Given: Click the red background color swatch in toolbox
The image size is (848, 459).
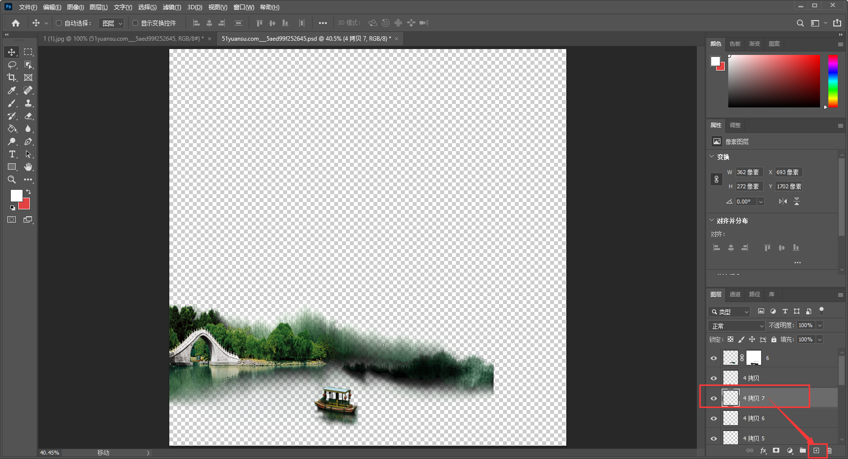Looking at the screenshot, I should [x=26, y=205].
